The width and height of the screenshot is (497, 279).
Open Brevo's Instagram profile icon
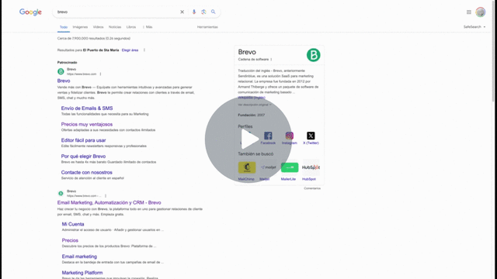point(290,136)
